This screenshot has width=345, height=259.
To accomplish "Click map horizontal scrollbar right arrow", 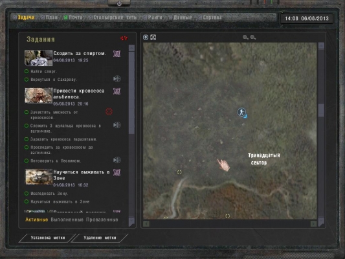I will pyautogui.click(x=313, y=223).
